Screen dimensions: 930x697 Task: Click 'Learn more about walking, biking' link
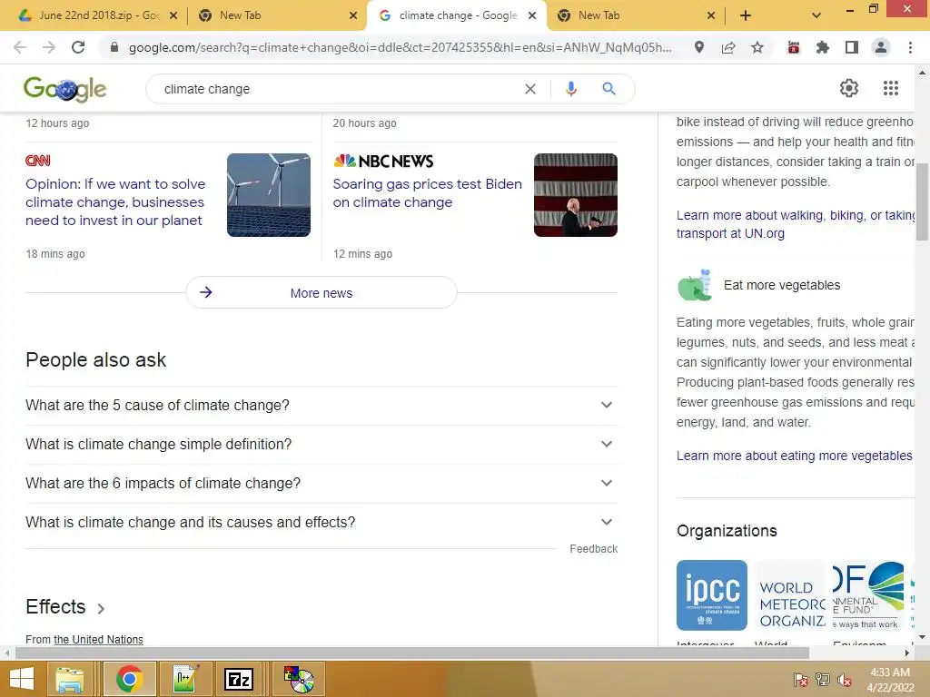coord(796,224)
